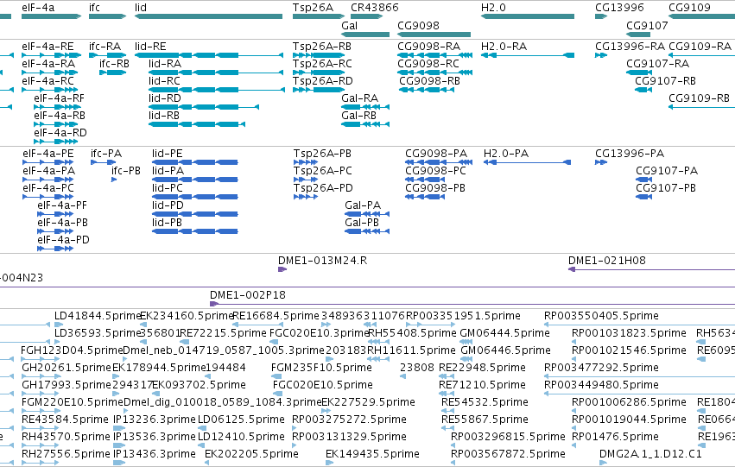The height and width of the screenshot is (467, 735).
Task: Open transcript eIF-4a-RD
Action: point(60,133)
